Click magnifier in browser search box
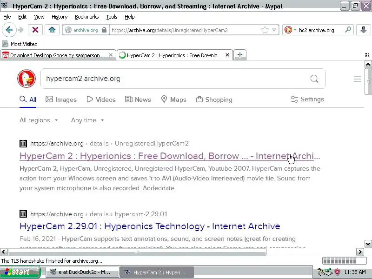This screenshot has width=372, height=279. coord(348,30)
